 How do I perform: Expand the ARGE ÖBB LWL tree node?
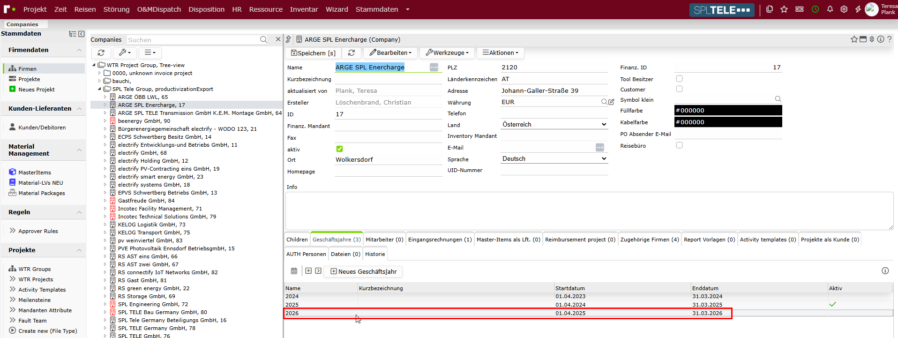pos(105,97)
